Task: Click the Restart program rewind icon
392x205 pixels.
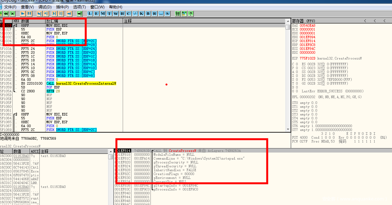Action: [x=6, y=14]
